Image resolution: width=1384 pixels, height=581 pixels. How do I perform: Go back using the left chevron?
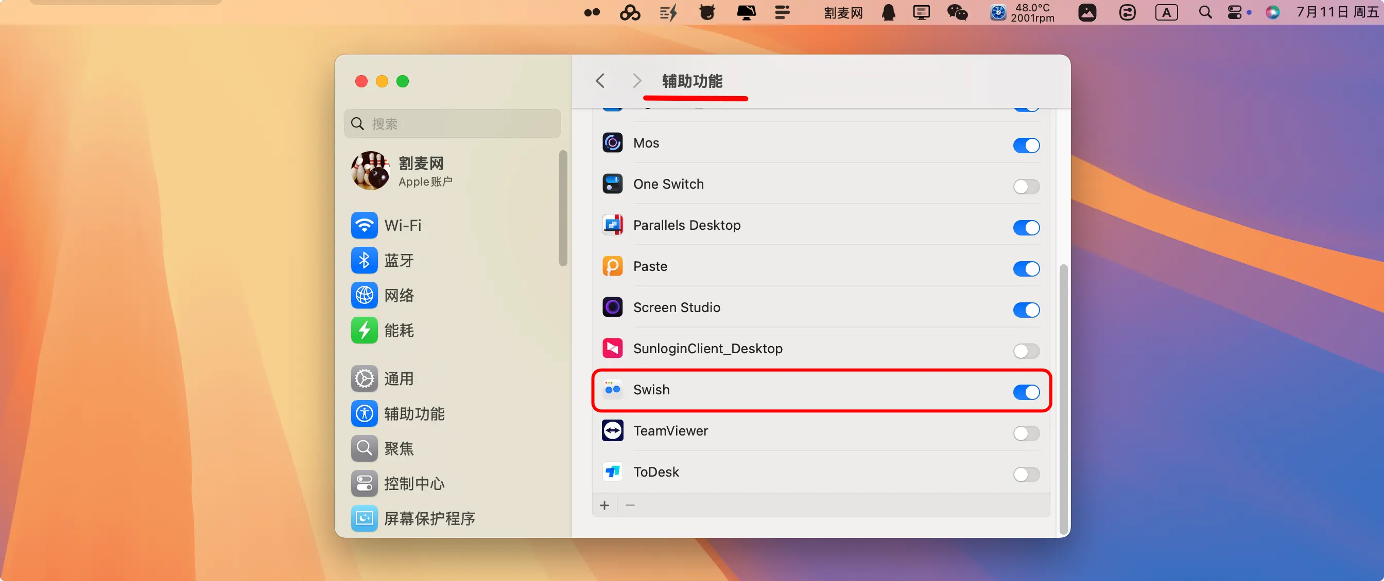(x=600, y=81)
